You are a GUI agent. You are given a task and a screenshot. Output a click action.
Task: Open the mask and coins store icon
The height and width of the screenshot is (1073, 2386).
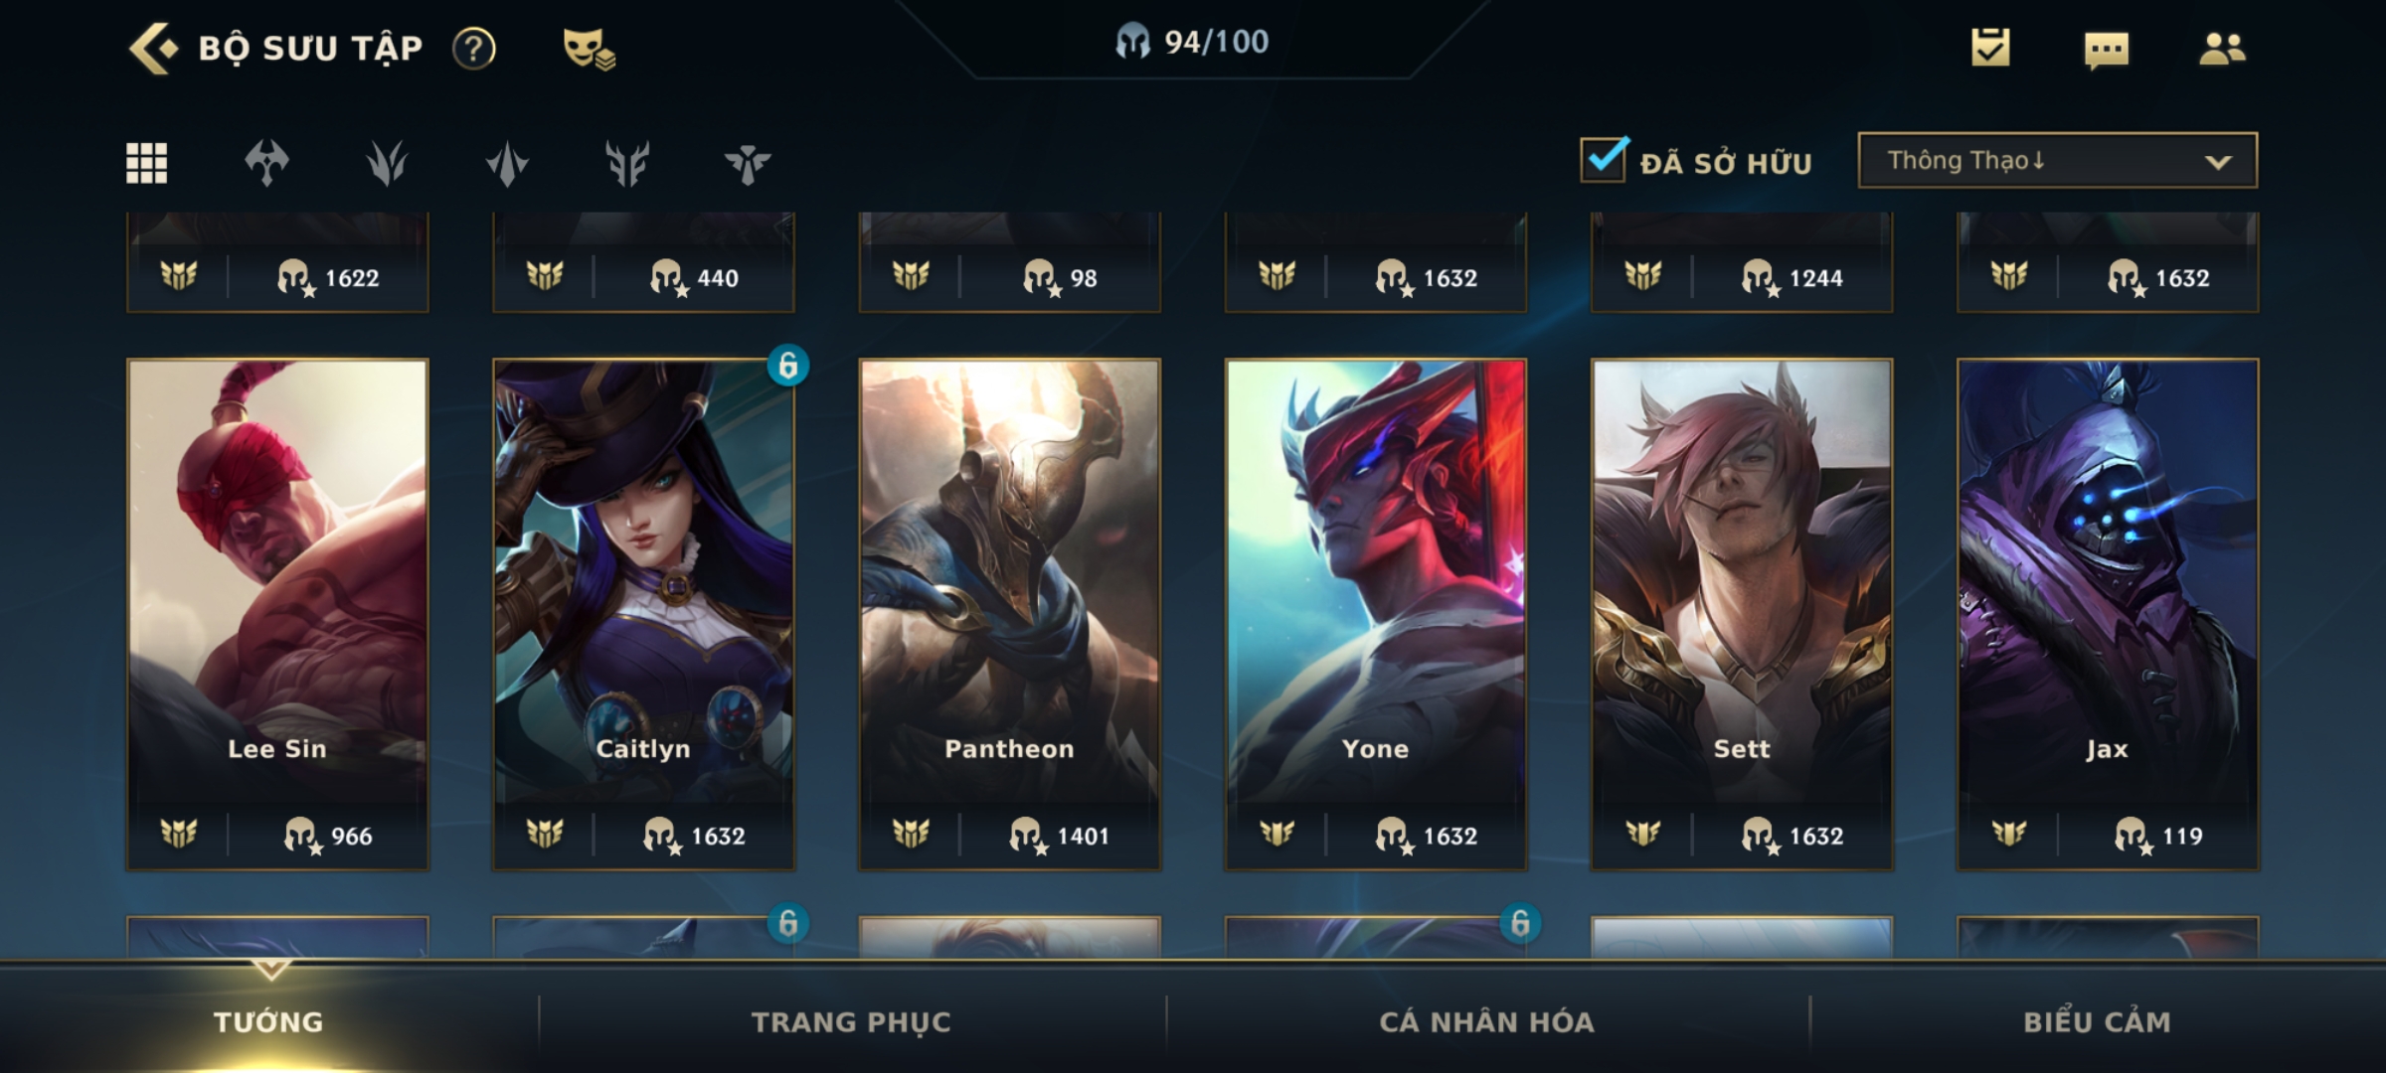click(588, 48)
